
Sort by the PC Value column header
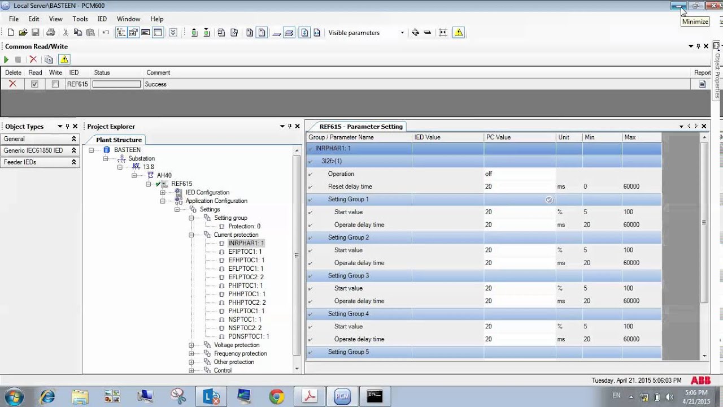point(520,137)
